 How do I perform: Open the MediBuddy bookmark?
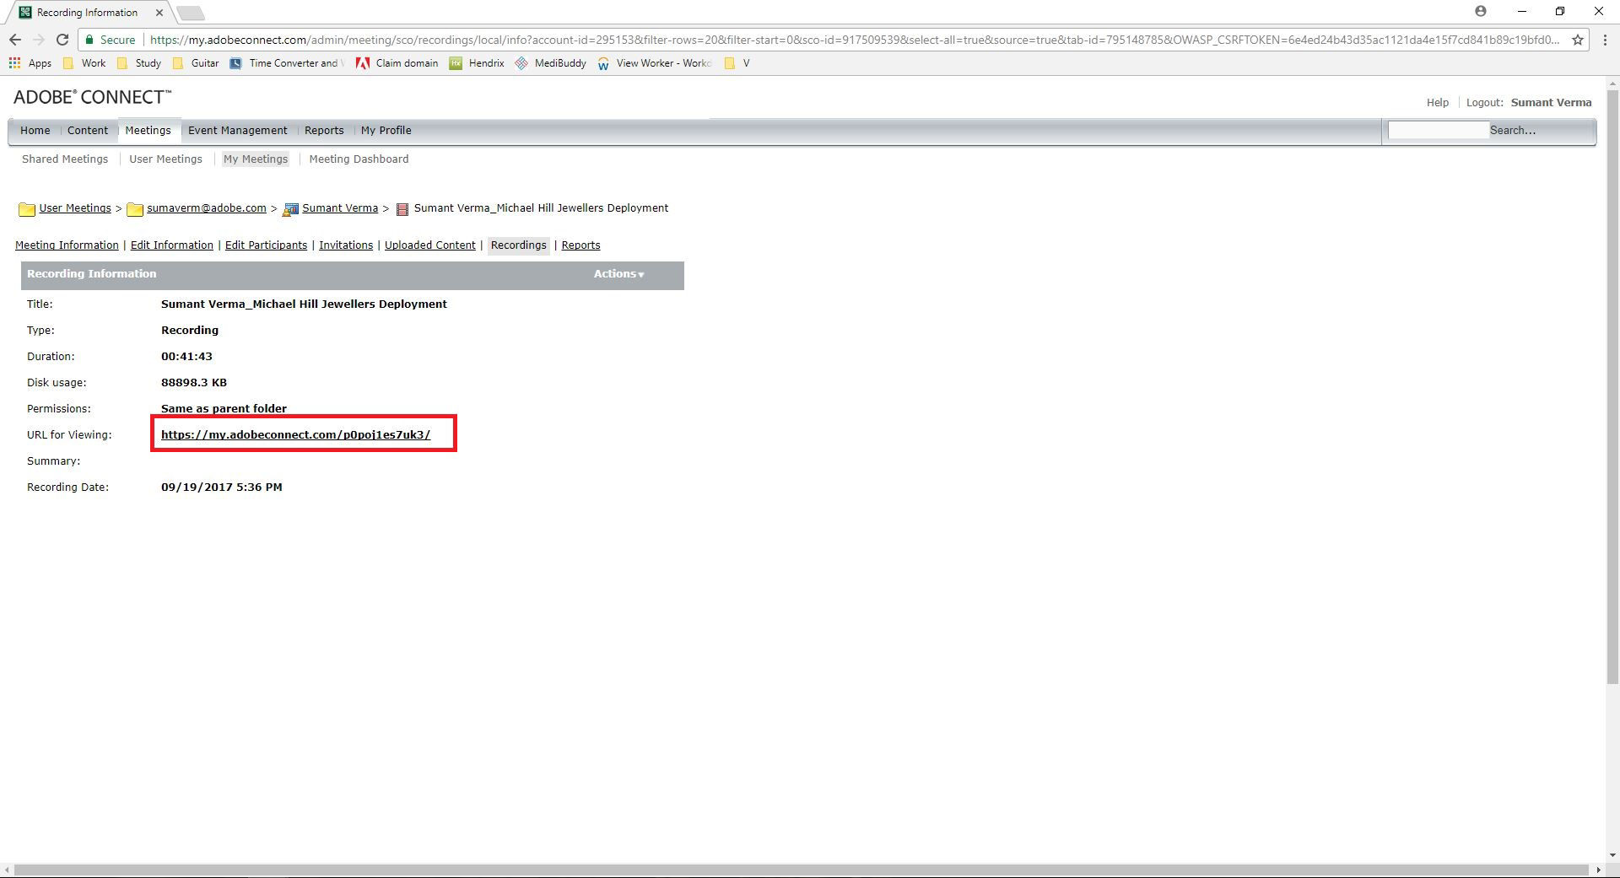pos(550,63)
